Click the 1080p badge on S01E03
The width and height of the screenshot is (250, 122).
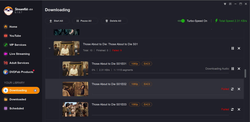click(134, 104)
